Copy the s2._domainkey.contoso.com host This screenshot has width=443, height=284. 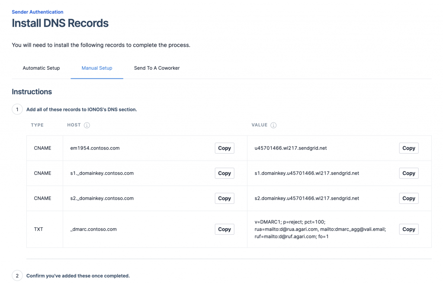(x=224, y=198)
